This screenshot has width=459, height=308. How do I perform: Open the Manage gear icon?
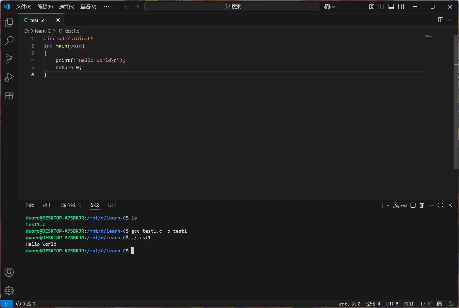tap(9, 291)
